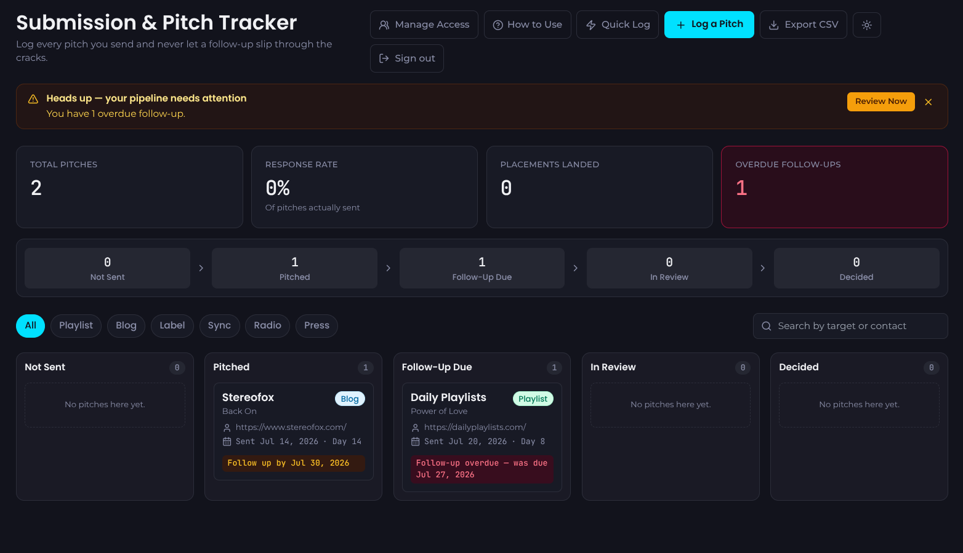Image resolution: width=963 pixels, height=553 pixels.
Task: Select the Pitched pipeline stage tile
Action: click(294, 268)
